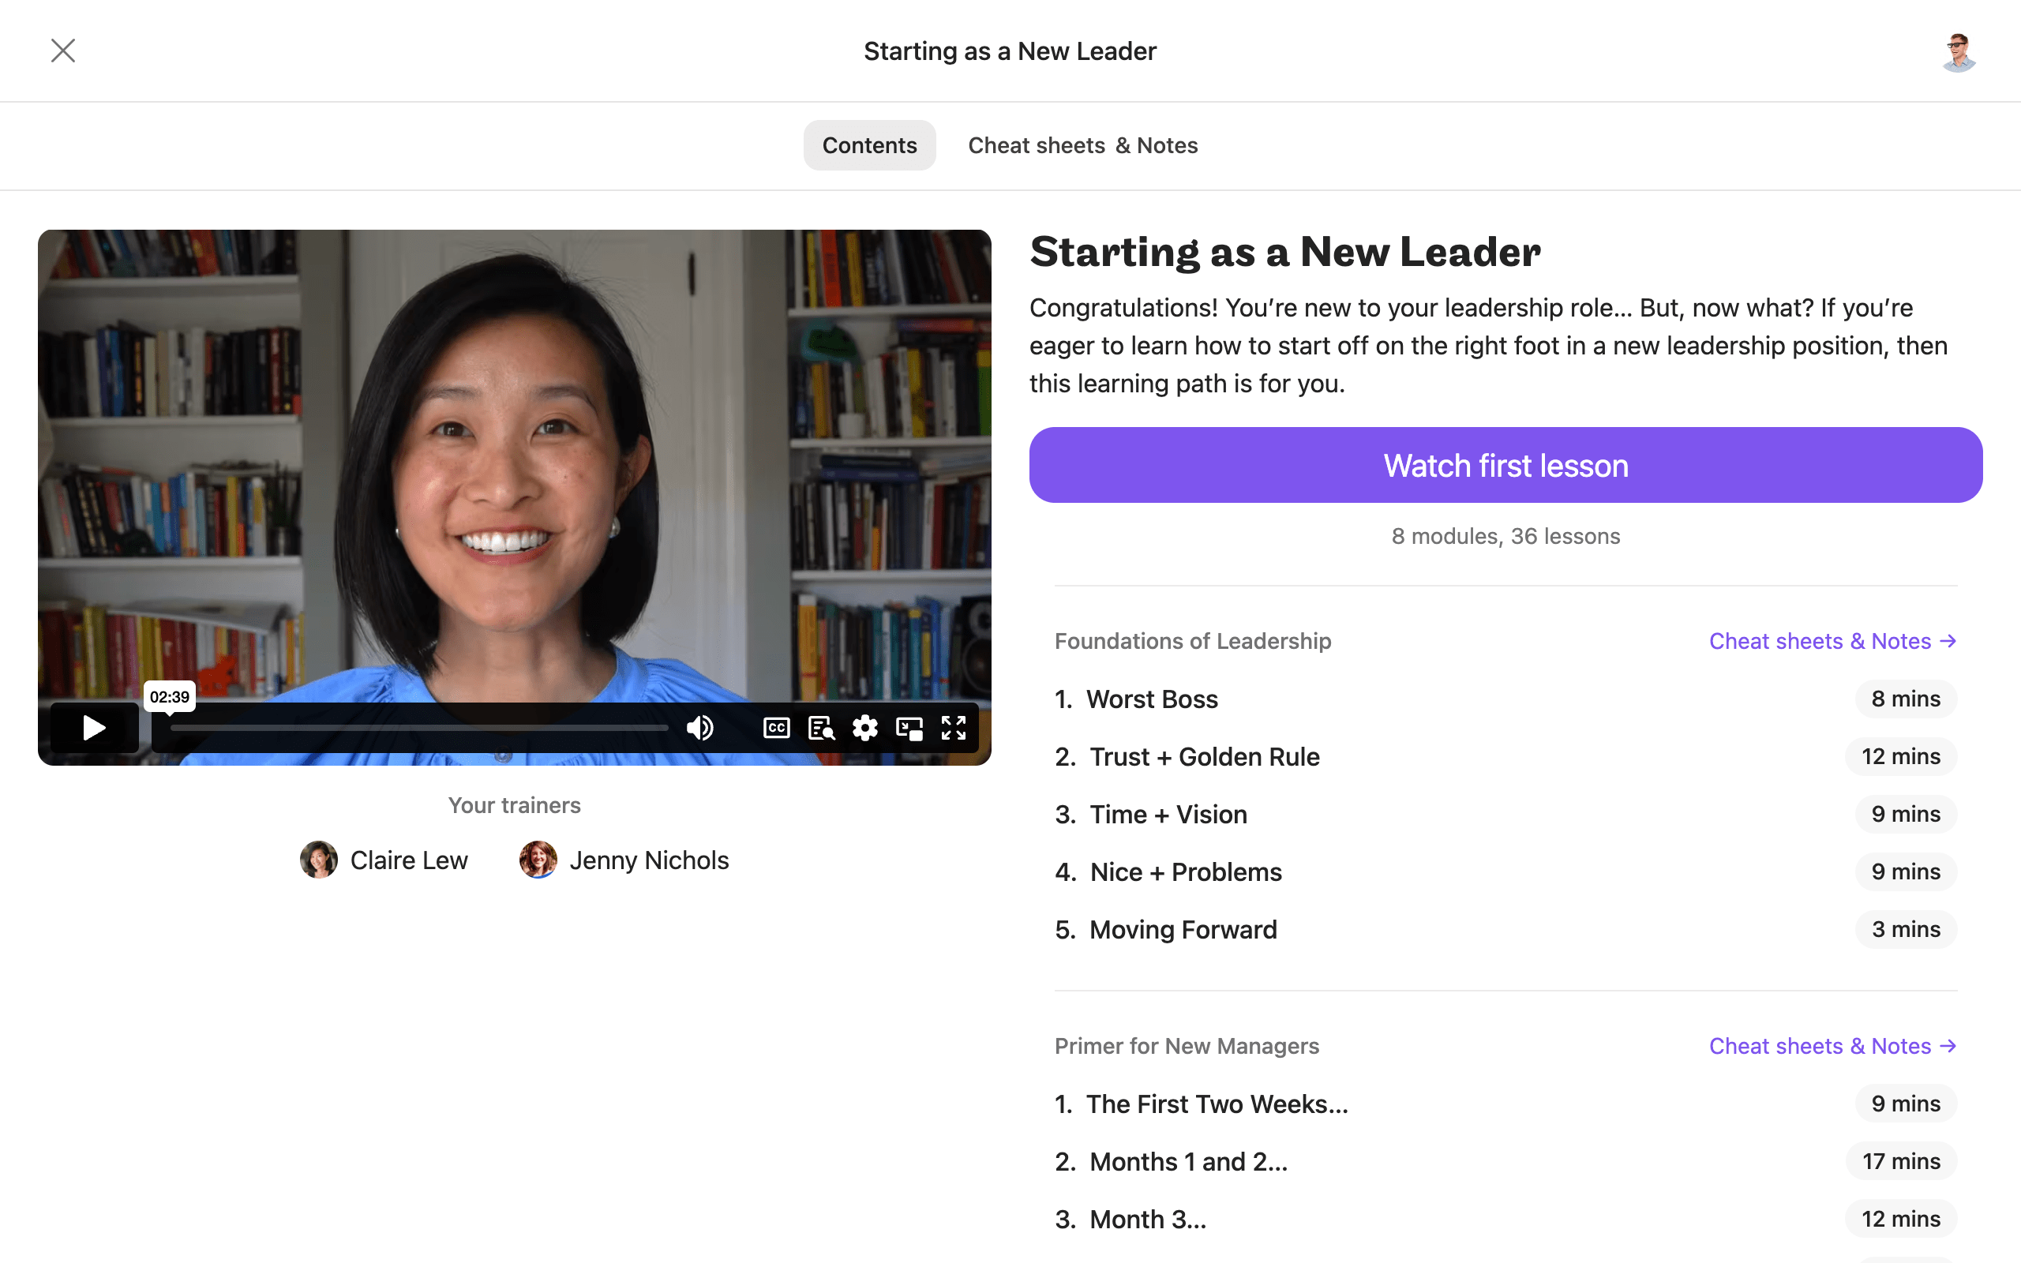Select trainer name Jenny Nichols
Image resolution: width=2021 pixels, height=1263 pixels.
(649, 860)
